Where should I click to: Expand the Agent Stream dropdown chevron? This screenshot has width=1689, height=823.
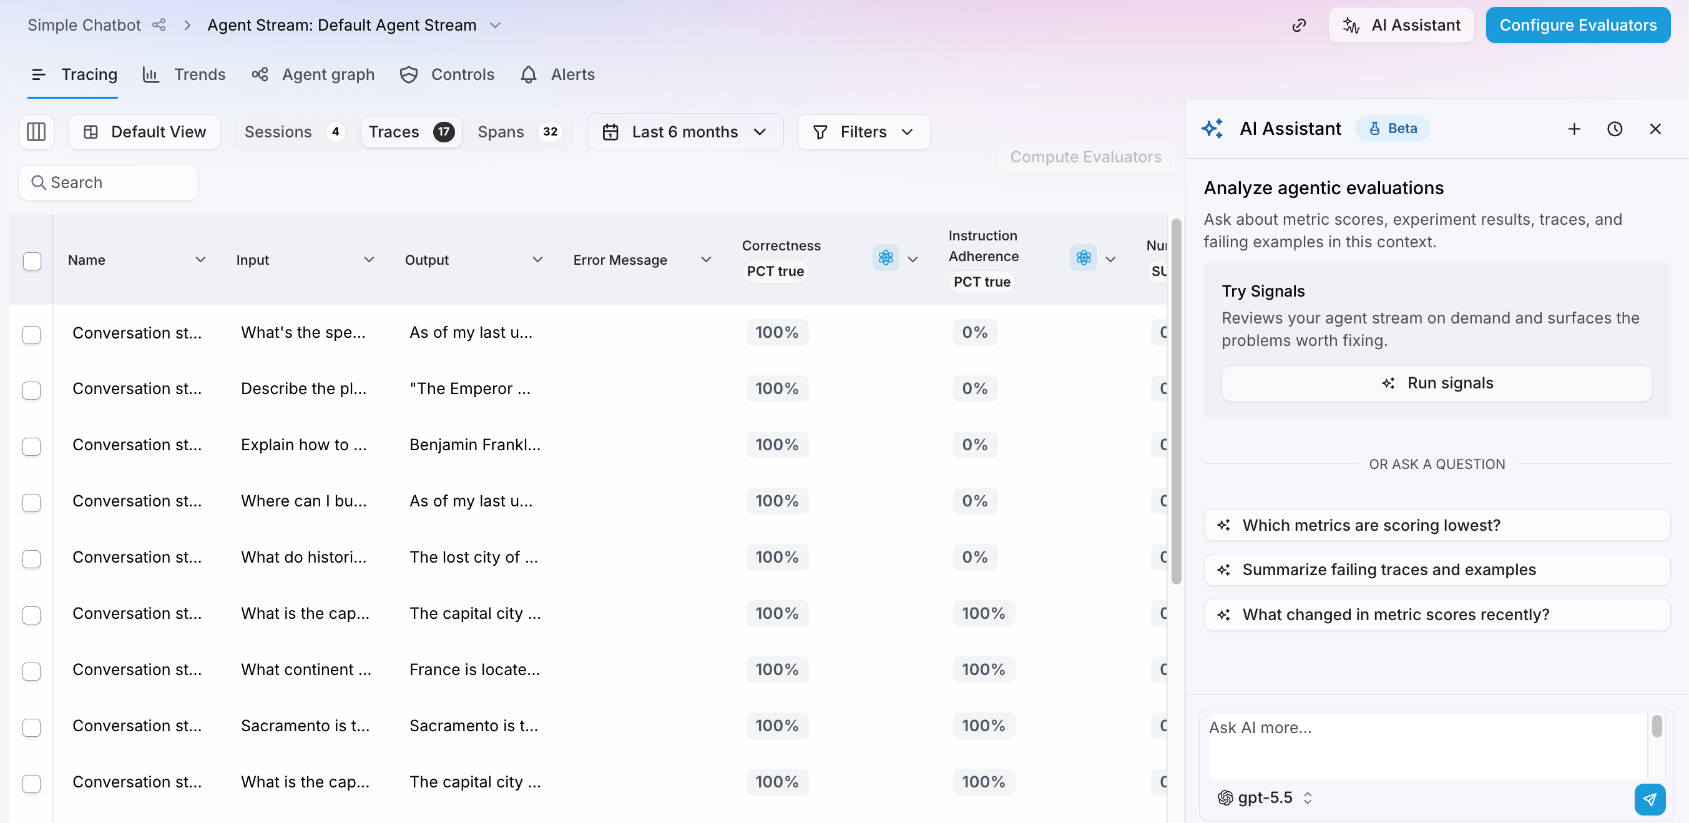495,25
